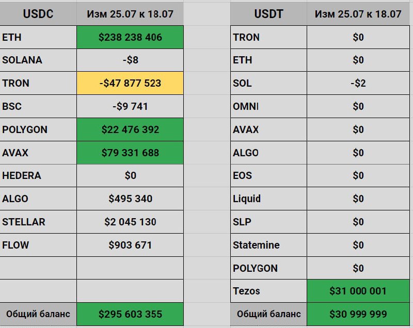Click the SOLANA row label
The image size is (413, 328).
(x=22, y=60)
